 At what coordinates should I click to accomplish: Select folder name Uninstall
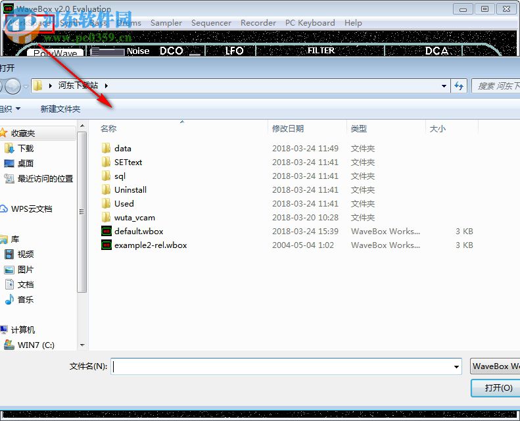[130, 189]
